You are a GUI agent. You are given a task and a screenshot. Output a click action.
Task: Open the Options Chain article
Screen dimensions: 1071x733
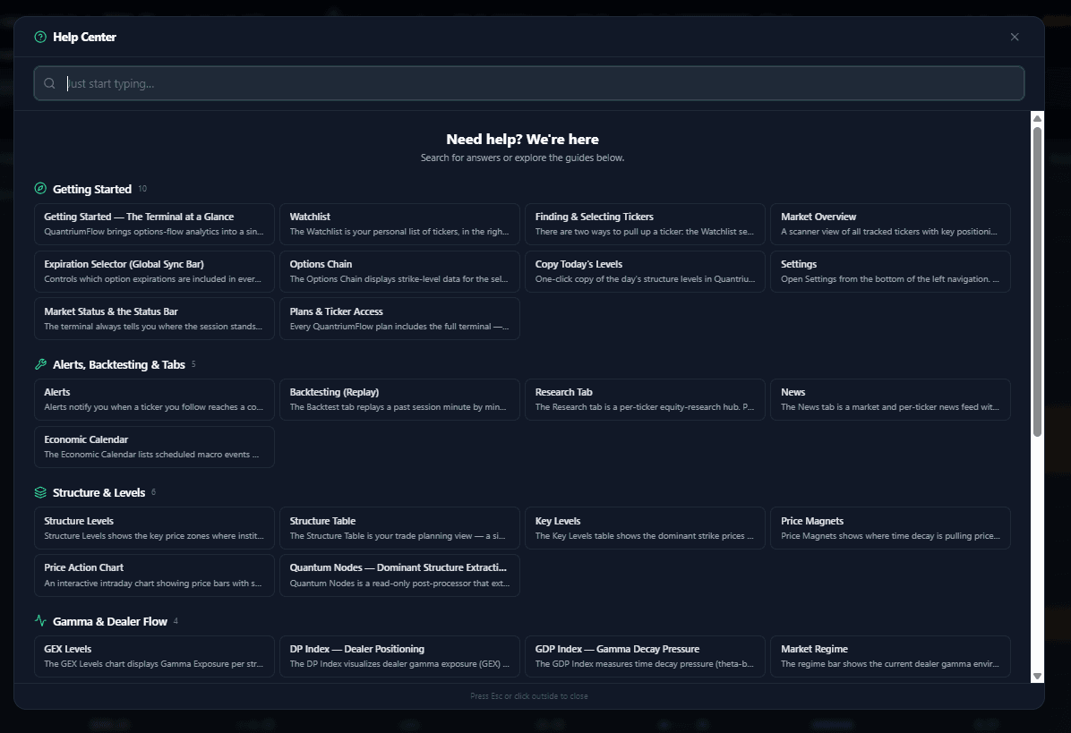click(399, 272)
